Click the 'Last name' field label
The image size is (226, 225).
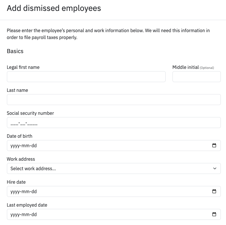coord(17,90)
